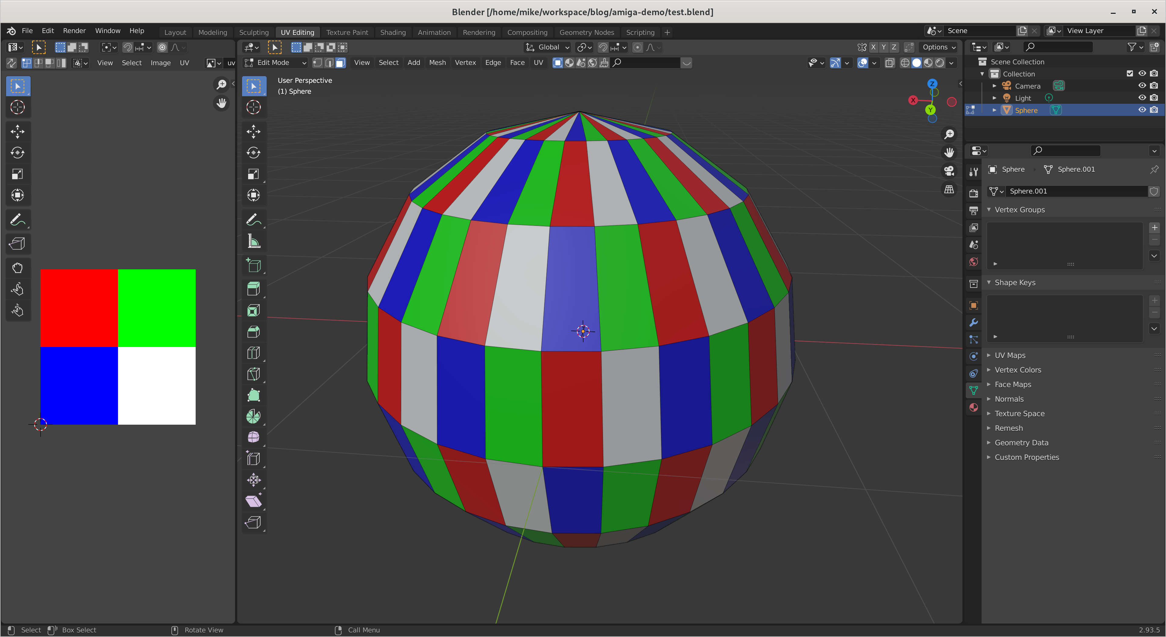Expand the UV Maps panel
The height and width of the screenshot is (637, 1166).
click(x=1010, y=356)
